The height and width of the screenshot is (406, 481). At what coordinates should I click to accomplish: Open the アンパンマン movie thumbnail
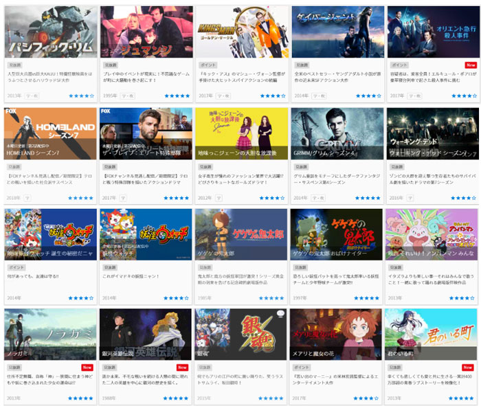point(432,234)
